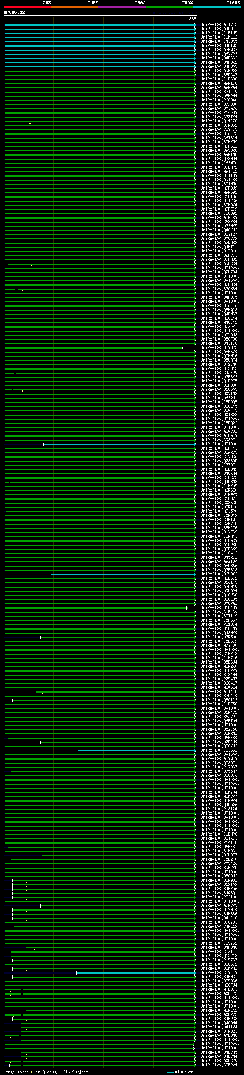Select the UniRef100_P18124 label
The height and width of the screenshot is (1075, 244).
point(218,809)
